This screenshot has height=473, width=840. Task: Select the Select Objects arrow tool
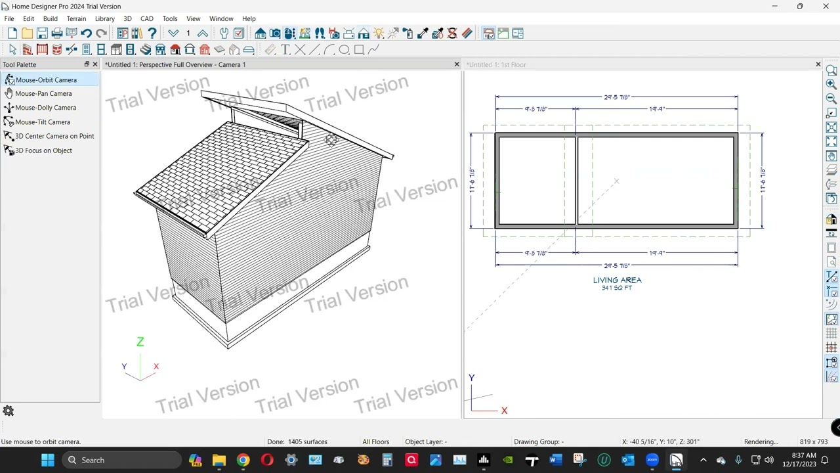pyautogui.click(x=12, y=49)
